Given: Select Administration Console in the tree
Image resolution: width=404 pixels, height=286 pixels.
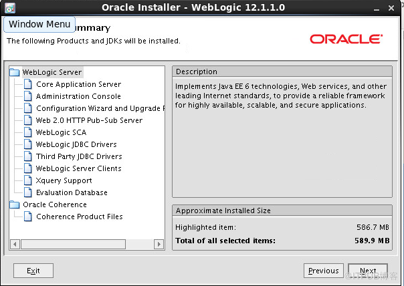Looking at the screenshot, I should (78, 96).
